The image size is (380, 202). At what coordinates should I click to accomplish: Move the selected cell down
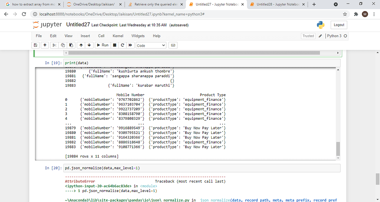click(x=89, y=45)
